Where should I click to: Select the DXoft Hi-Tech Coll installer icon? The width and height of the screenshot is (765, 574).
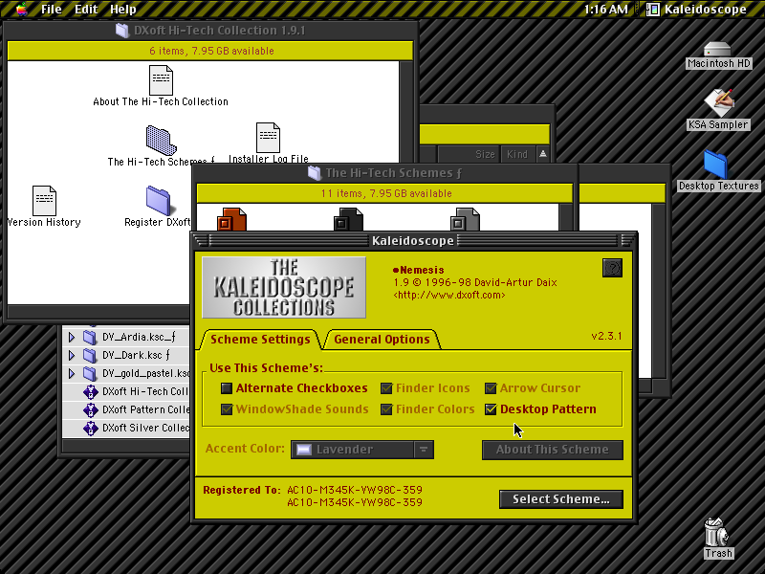(x=90, y=391)
